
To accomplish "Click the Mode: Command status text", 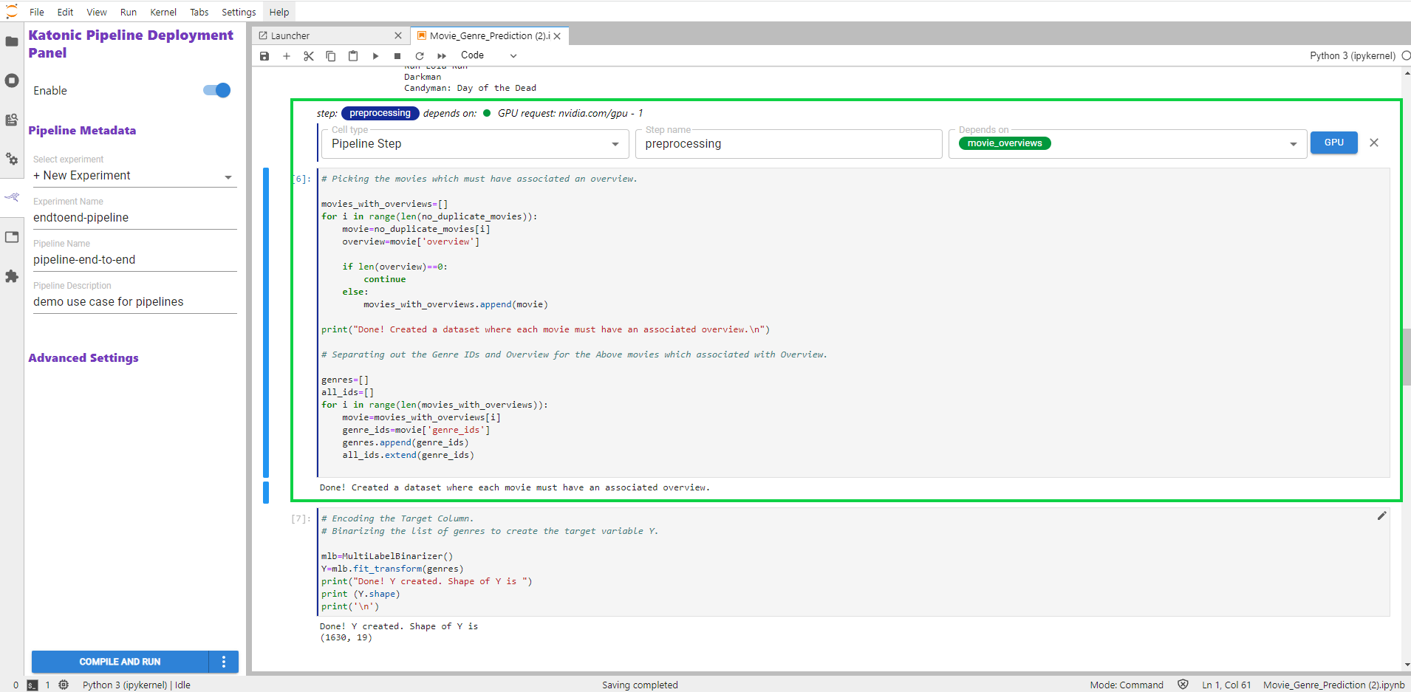I will coord(1127,685).
